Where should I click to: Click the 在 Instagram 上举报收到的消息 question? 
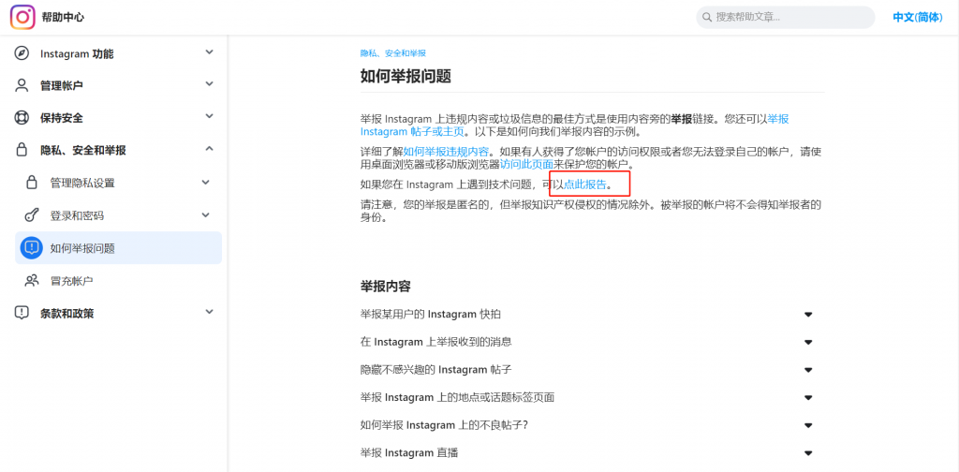tap(435, 342)
